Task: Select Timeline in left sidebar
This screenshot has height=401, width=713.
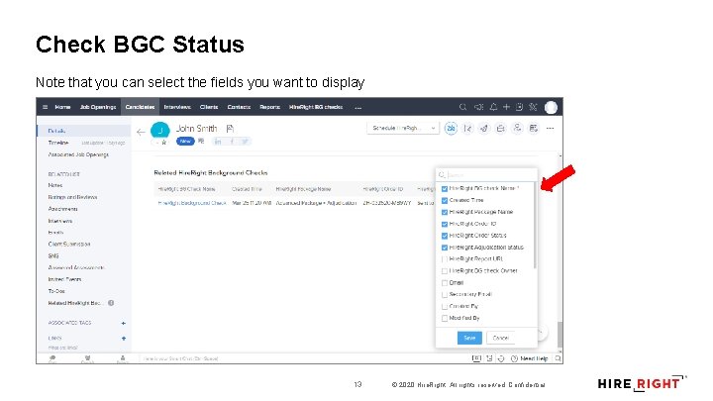Action: [58, 143]
